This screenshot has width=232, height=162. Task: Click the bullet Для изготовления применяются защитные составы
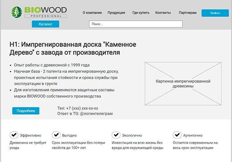(64, 93)
